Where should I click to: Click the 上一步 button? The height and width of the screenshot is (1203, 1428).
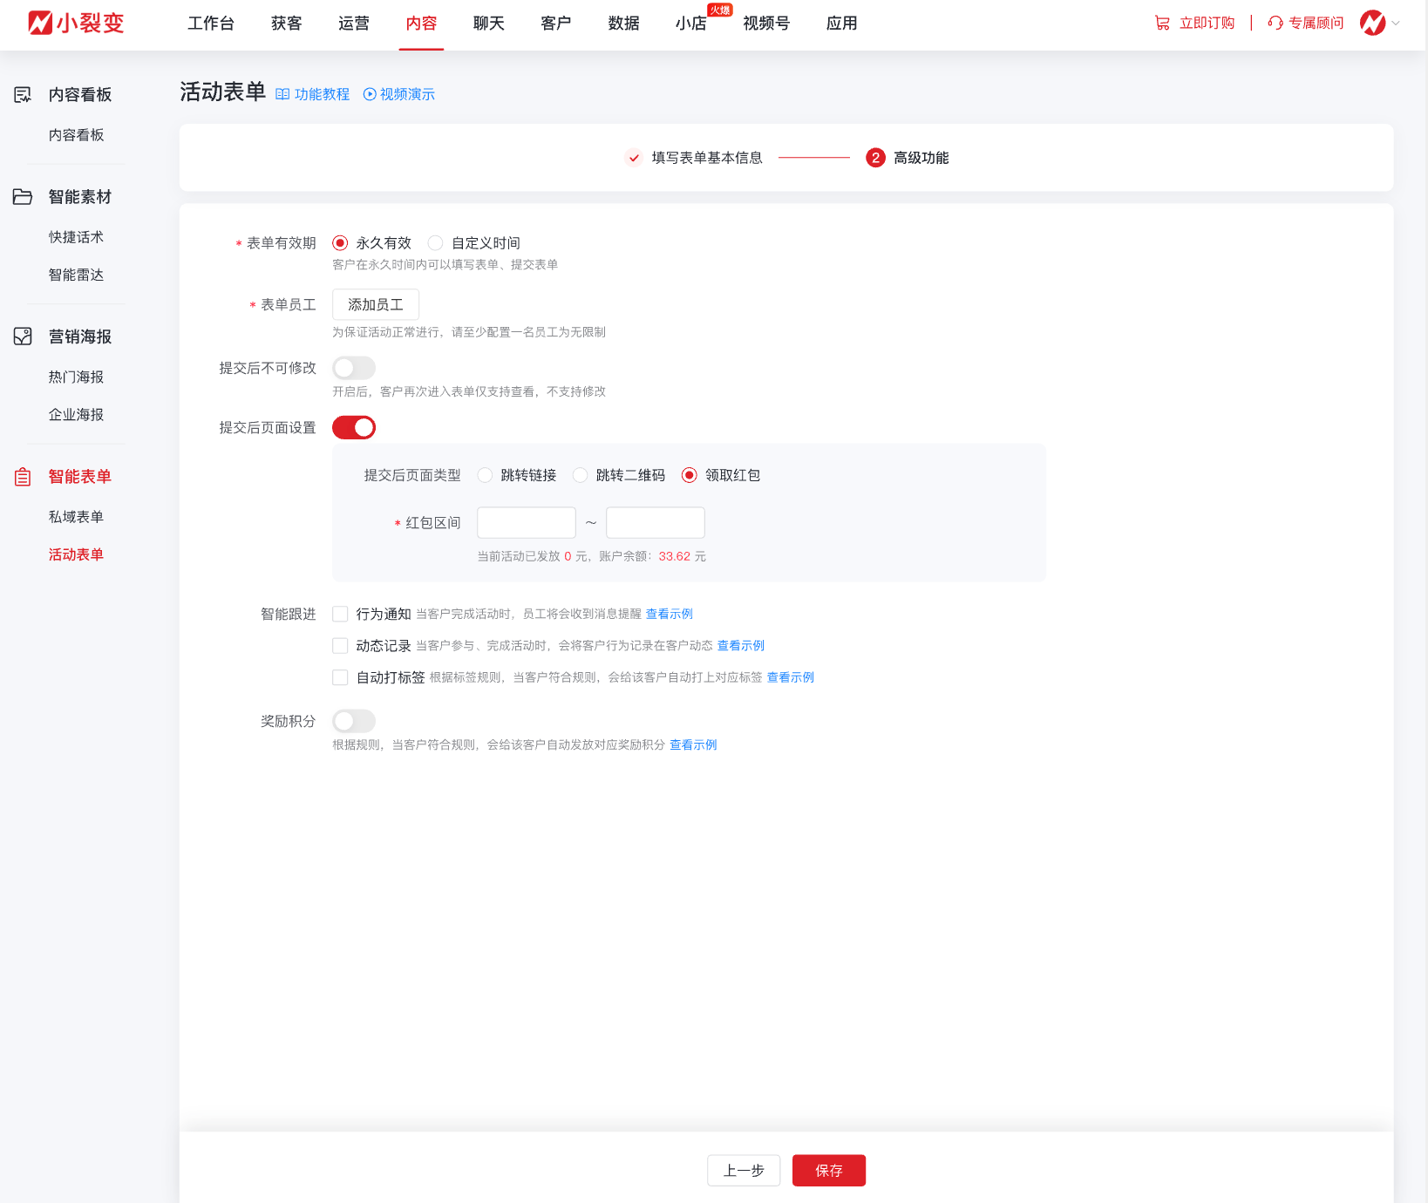[744, 1171]
